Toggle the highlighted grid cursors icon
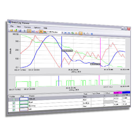The height and width of the screenshot is (137, 137). (29, 31)
